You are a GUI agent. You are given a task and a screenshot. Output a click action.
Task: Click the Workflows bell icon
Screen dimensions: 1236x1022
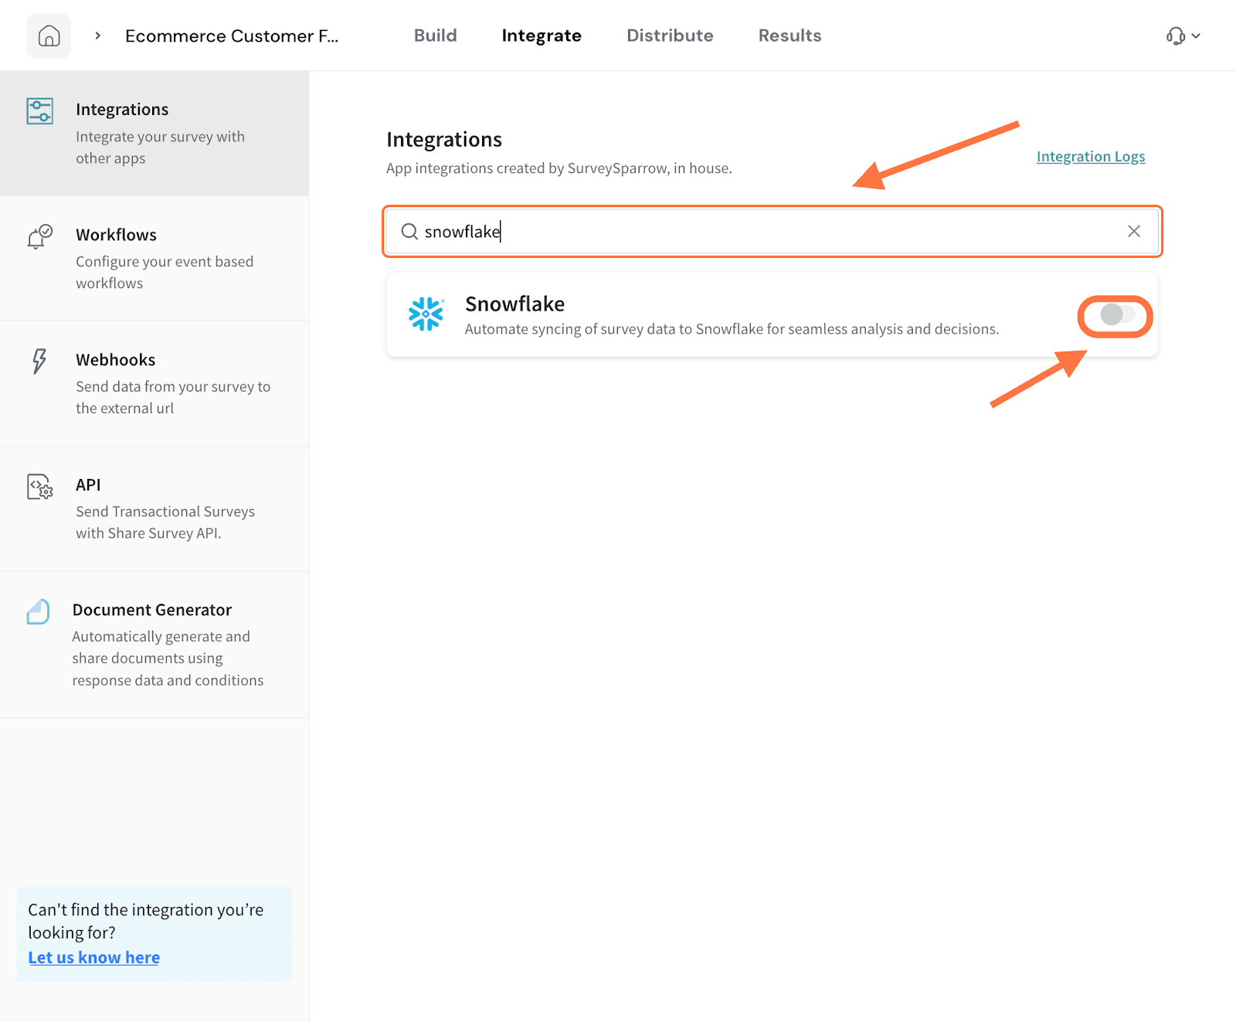tap(39, 236)
